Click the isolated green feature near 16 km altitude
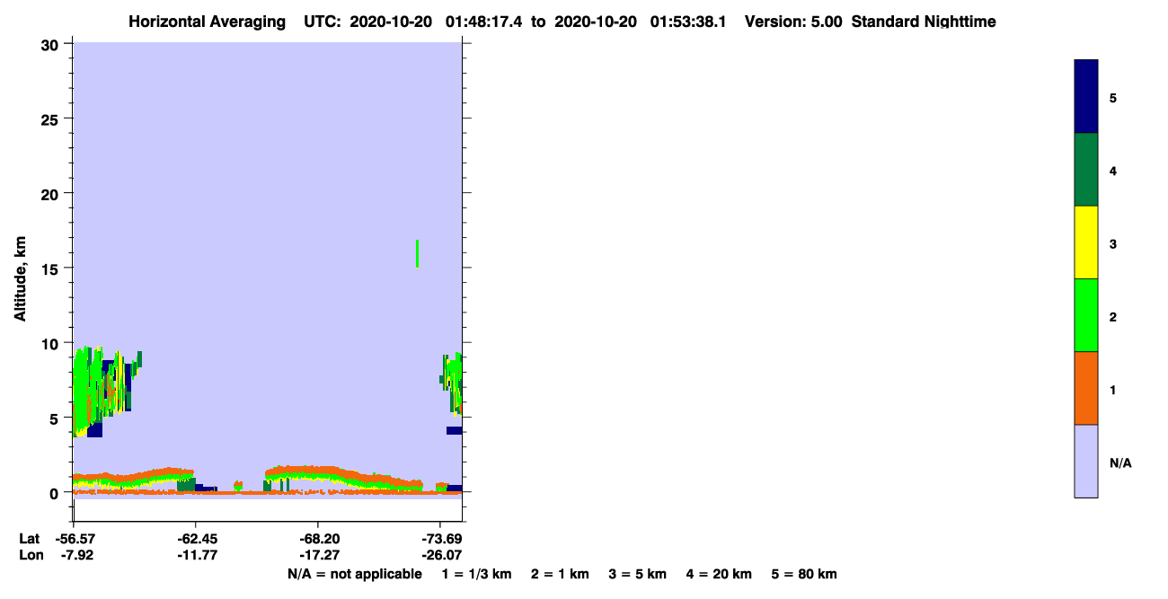1168x599 pixels. pyautogui.click(x=417, y=253)
